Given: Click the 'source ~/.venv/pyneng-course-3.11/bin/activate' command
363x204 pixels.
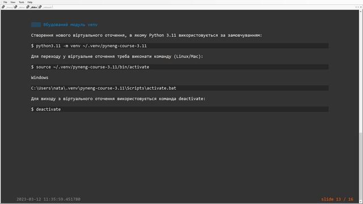Looking at the screenshot, I should (180, 67).
